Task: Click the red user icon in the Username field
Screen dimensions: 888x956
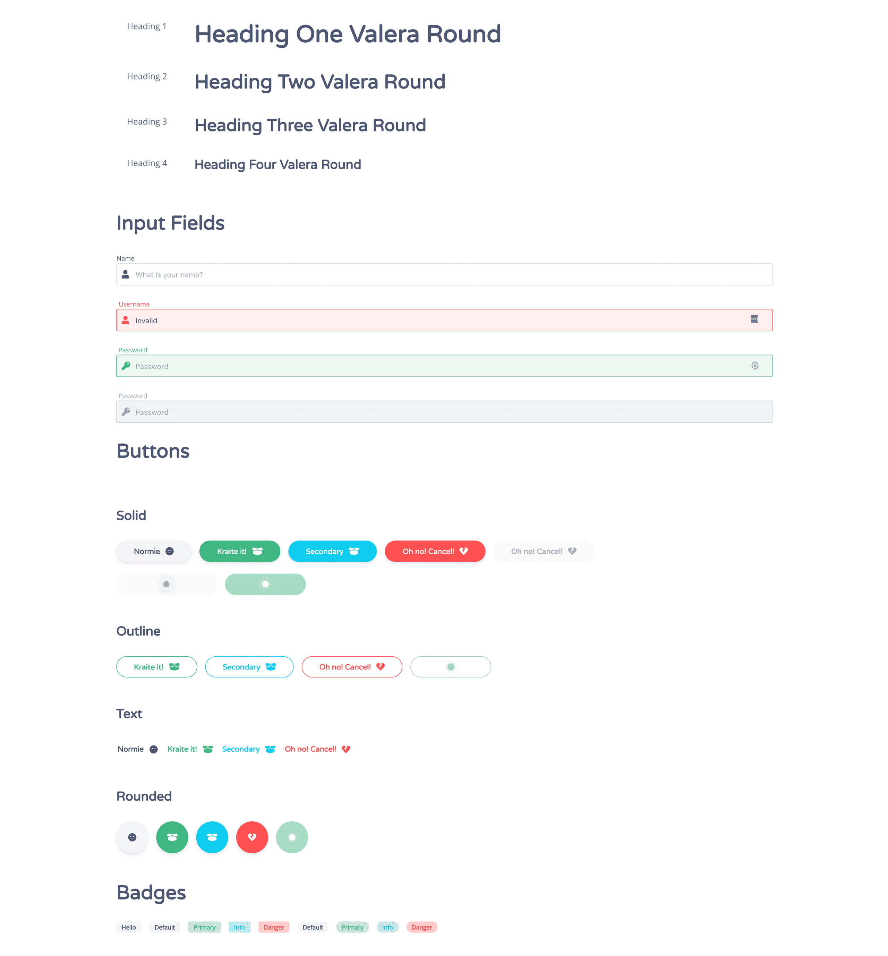Action: [x=126, y=320]
